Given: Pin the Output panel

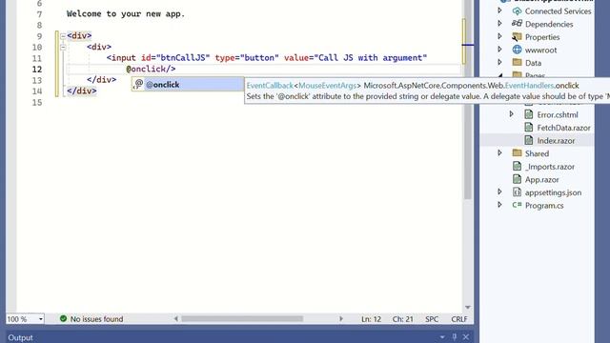Looking at the screenshot, I should (454, 337).
